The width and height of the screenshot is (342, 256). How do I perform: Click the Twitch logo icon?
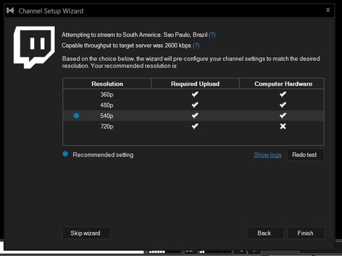[34, 47]
